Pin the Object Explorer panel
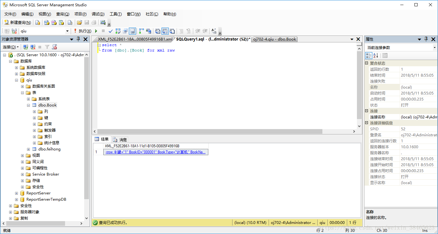Image resolution: width=438 pixels, height=234 pixels. click(78, 39)
